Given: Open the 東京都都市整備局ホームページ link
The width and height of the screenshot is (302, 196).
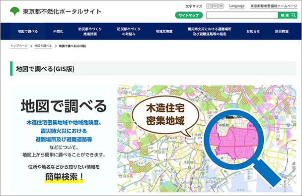Looking at the screenshot, I should (x=274, y=6).
